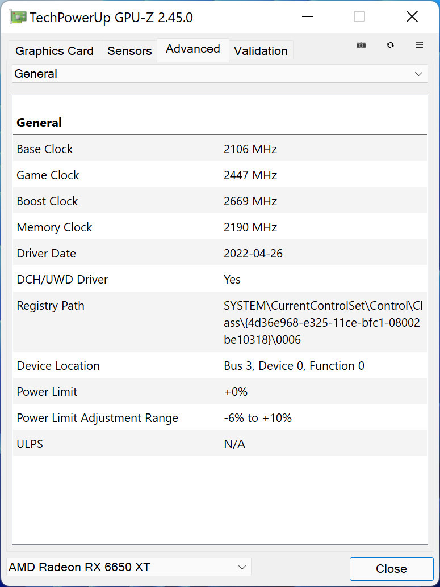Click the Boost Clock row label
440x587 pixels.
(x=47, y=201)
